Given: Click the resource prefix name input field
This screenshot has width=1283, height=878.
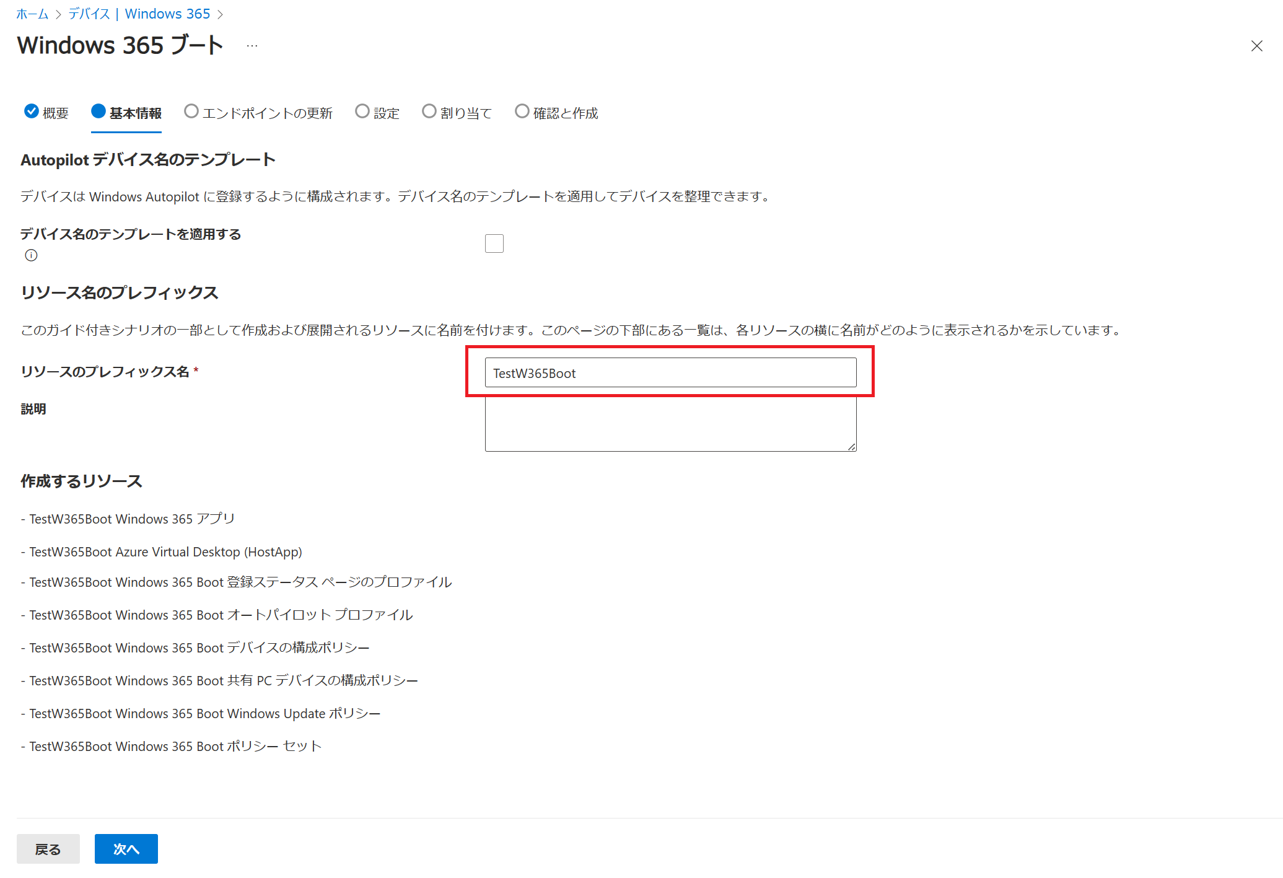Looking at the screenshot, I should pos(670,372).
